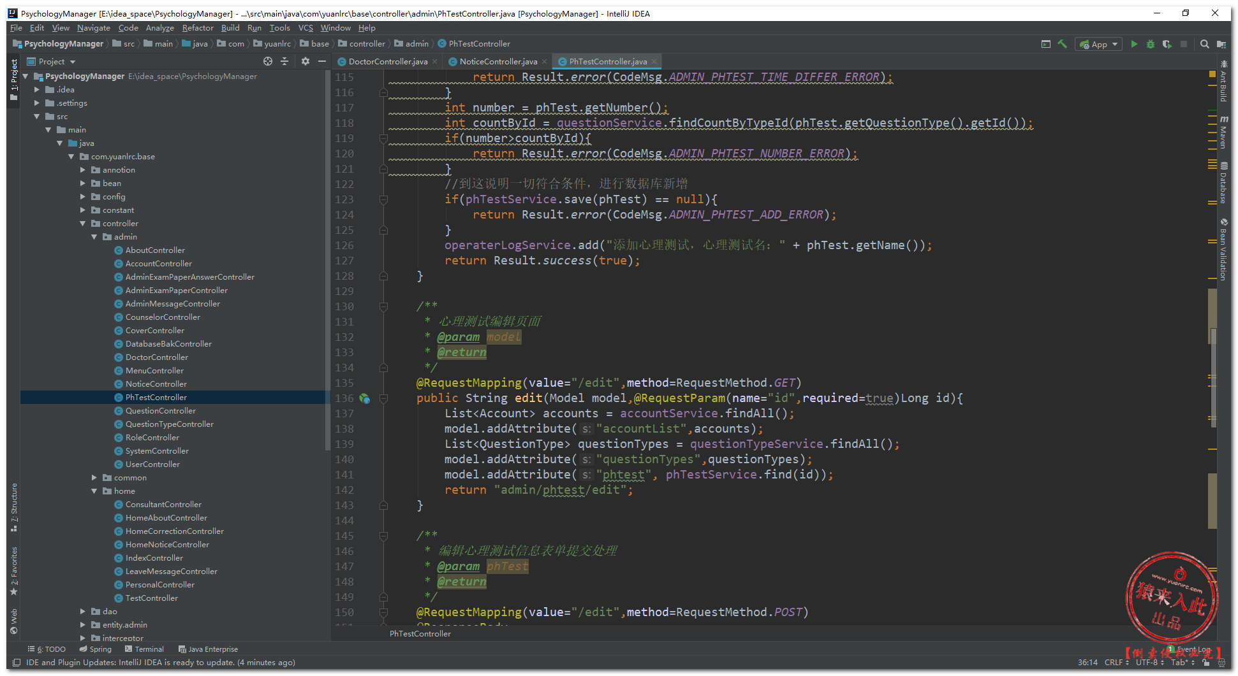This screenshot has height=676, width=1238.
Task: Open the App run configuration dropdown
Action: [1099, 44]
